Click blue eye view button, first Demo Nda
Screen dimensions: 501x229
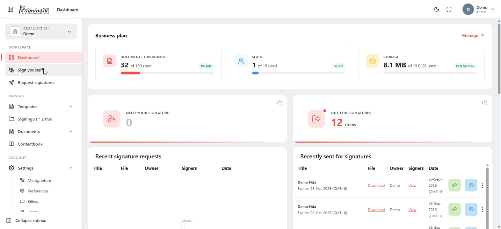pyautogui.click(x=471, y=185)
